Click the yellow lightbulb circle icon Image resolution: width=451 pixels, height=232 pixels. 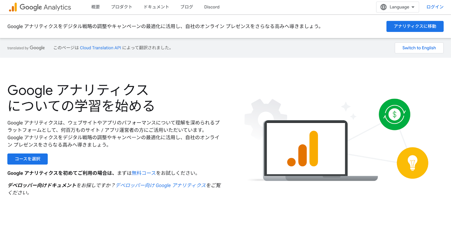point(412,163)
